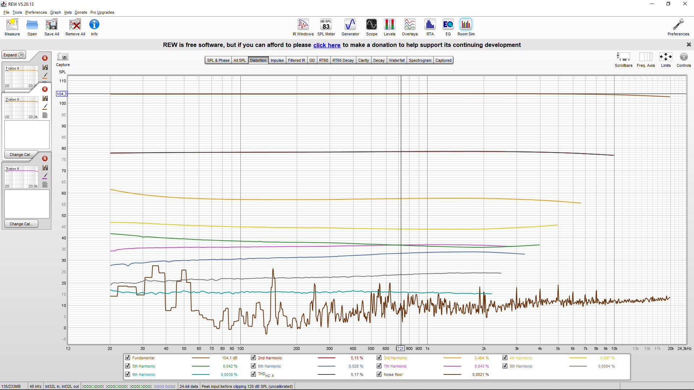This screenshot has width=694, height=390.
Task: Click the Measure toolbar icon
Action: coord(12,27)
